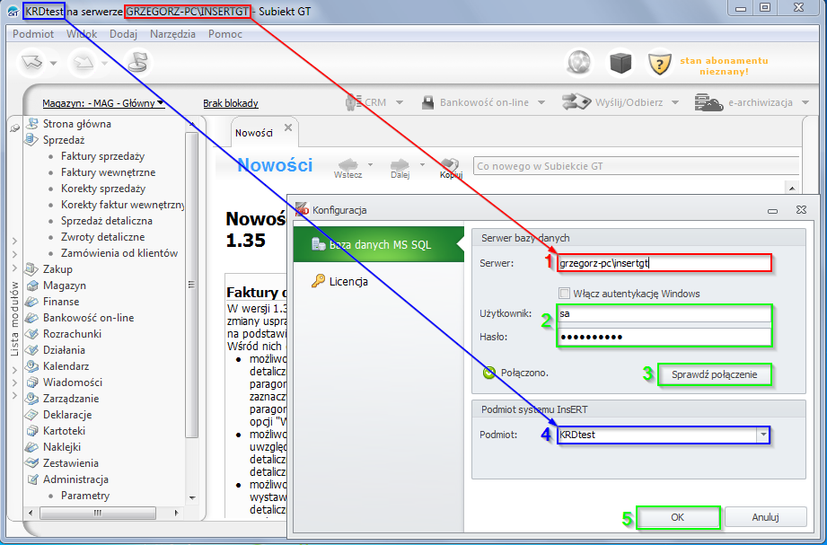827x545 pixels.
Task: Click the Wyślij/Odbierz arrows icon
Action: coord(576,101)
